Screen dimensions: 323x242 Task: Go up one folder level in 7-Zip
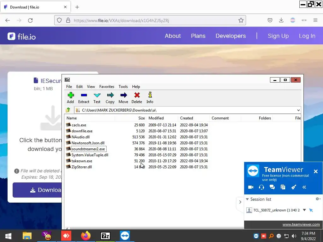tap(68, 110)
